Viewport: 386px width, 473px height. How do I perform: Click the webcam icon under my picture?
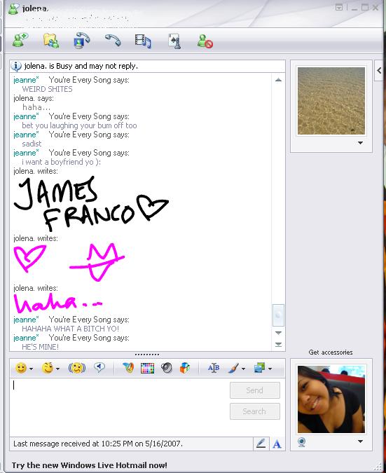click(x=301, y=442)
